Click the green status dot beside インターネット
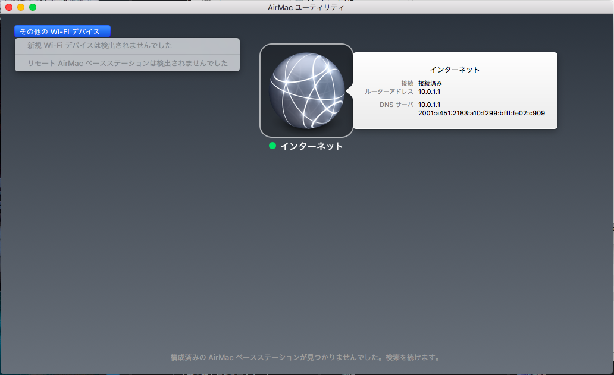This screenshot has height=375, width=614. point(272,146)
